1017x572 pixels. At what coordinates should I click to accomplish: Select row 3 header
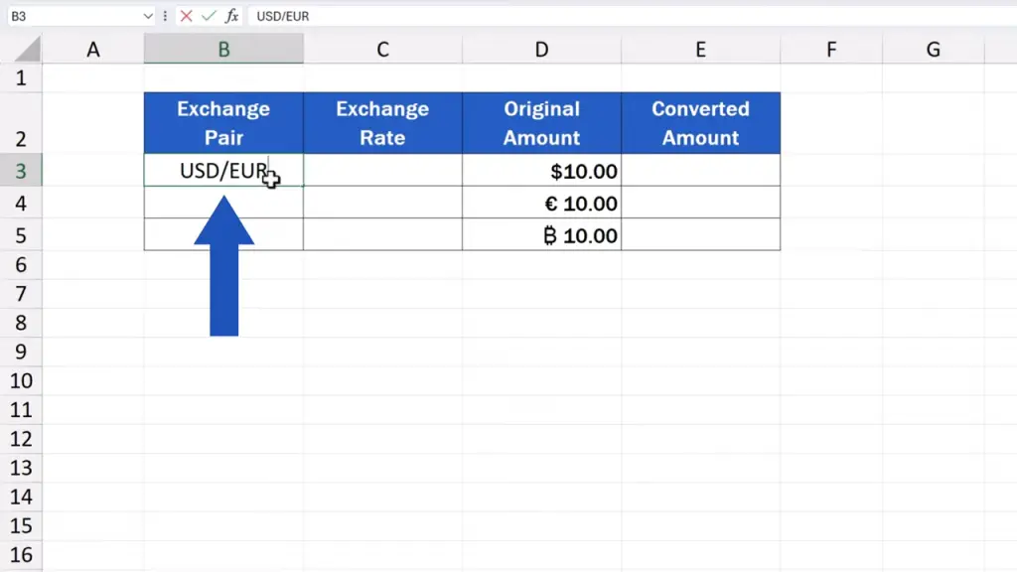point(21,171)
